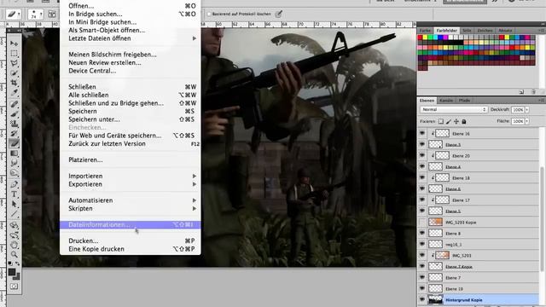Switch to the Absatz tab
The image size is (546, 307).
pos(505,31)
